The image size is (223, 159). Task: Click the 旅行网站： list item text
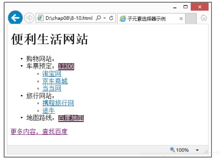point(40,96)
